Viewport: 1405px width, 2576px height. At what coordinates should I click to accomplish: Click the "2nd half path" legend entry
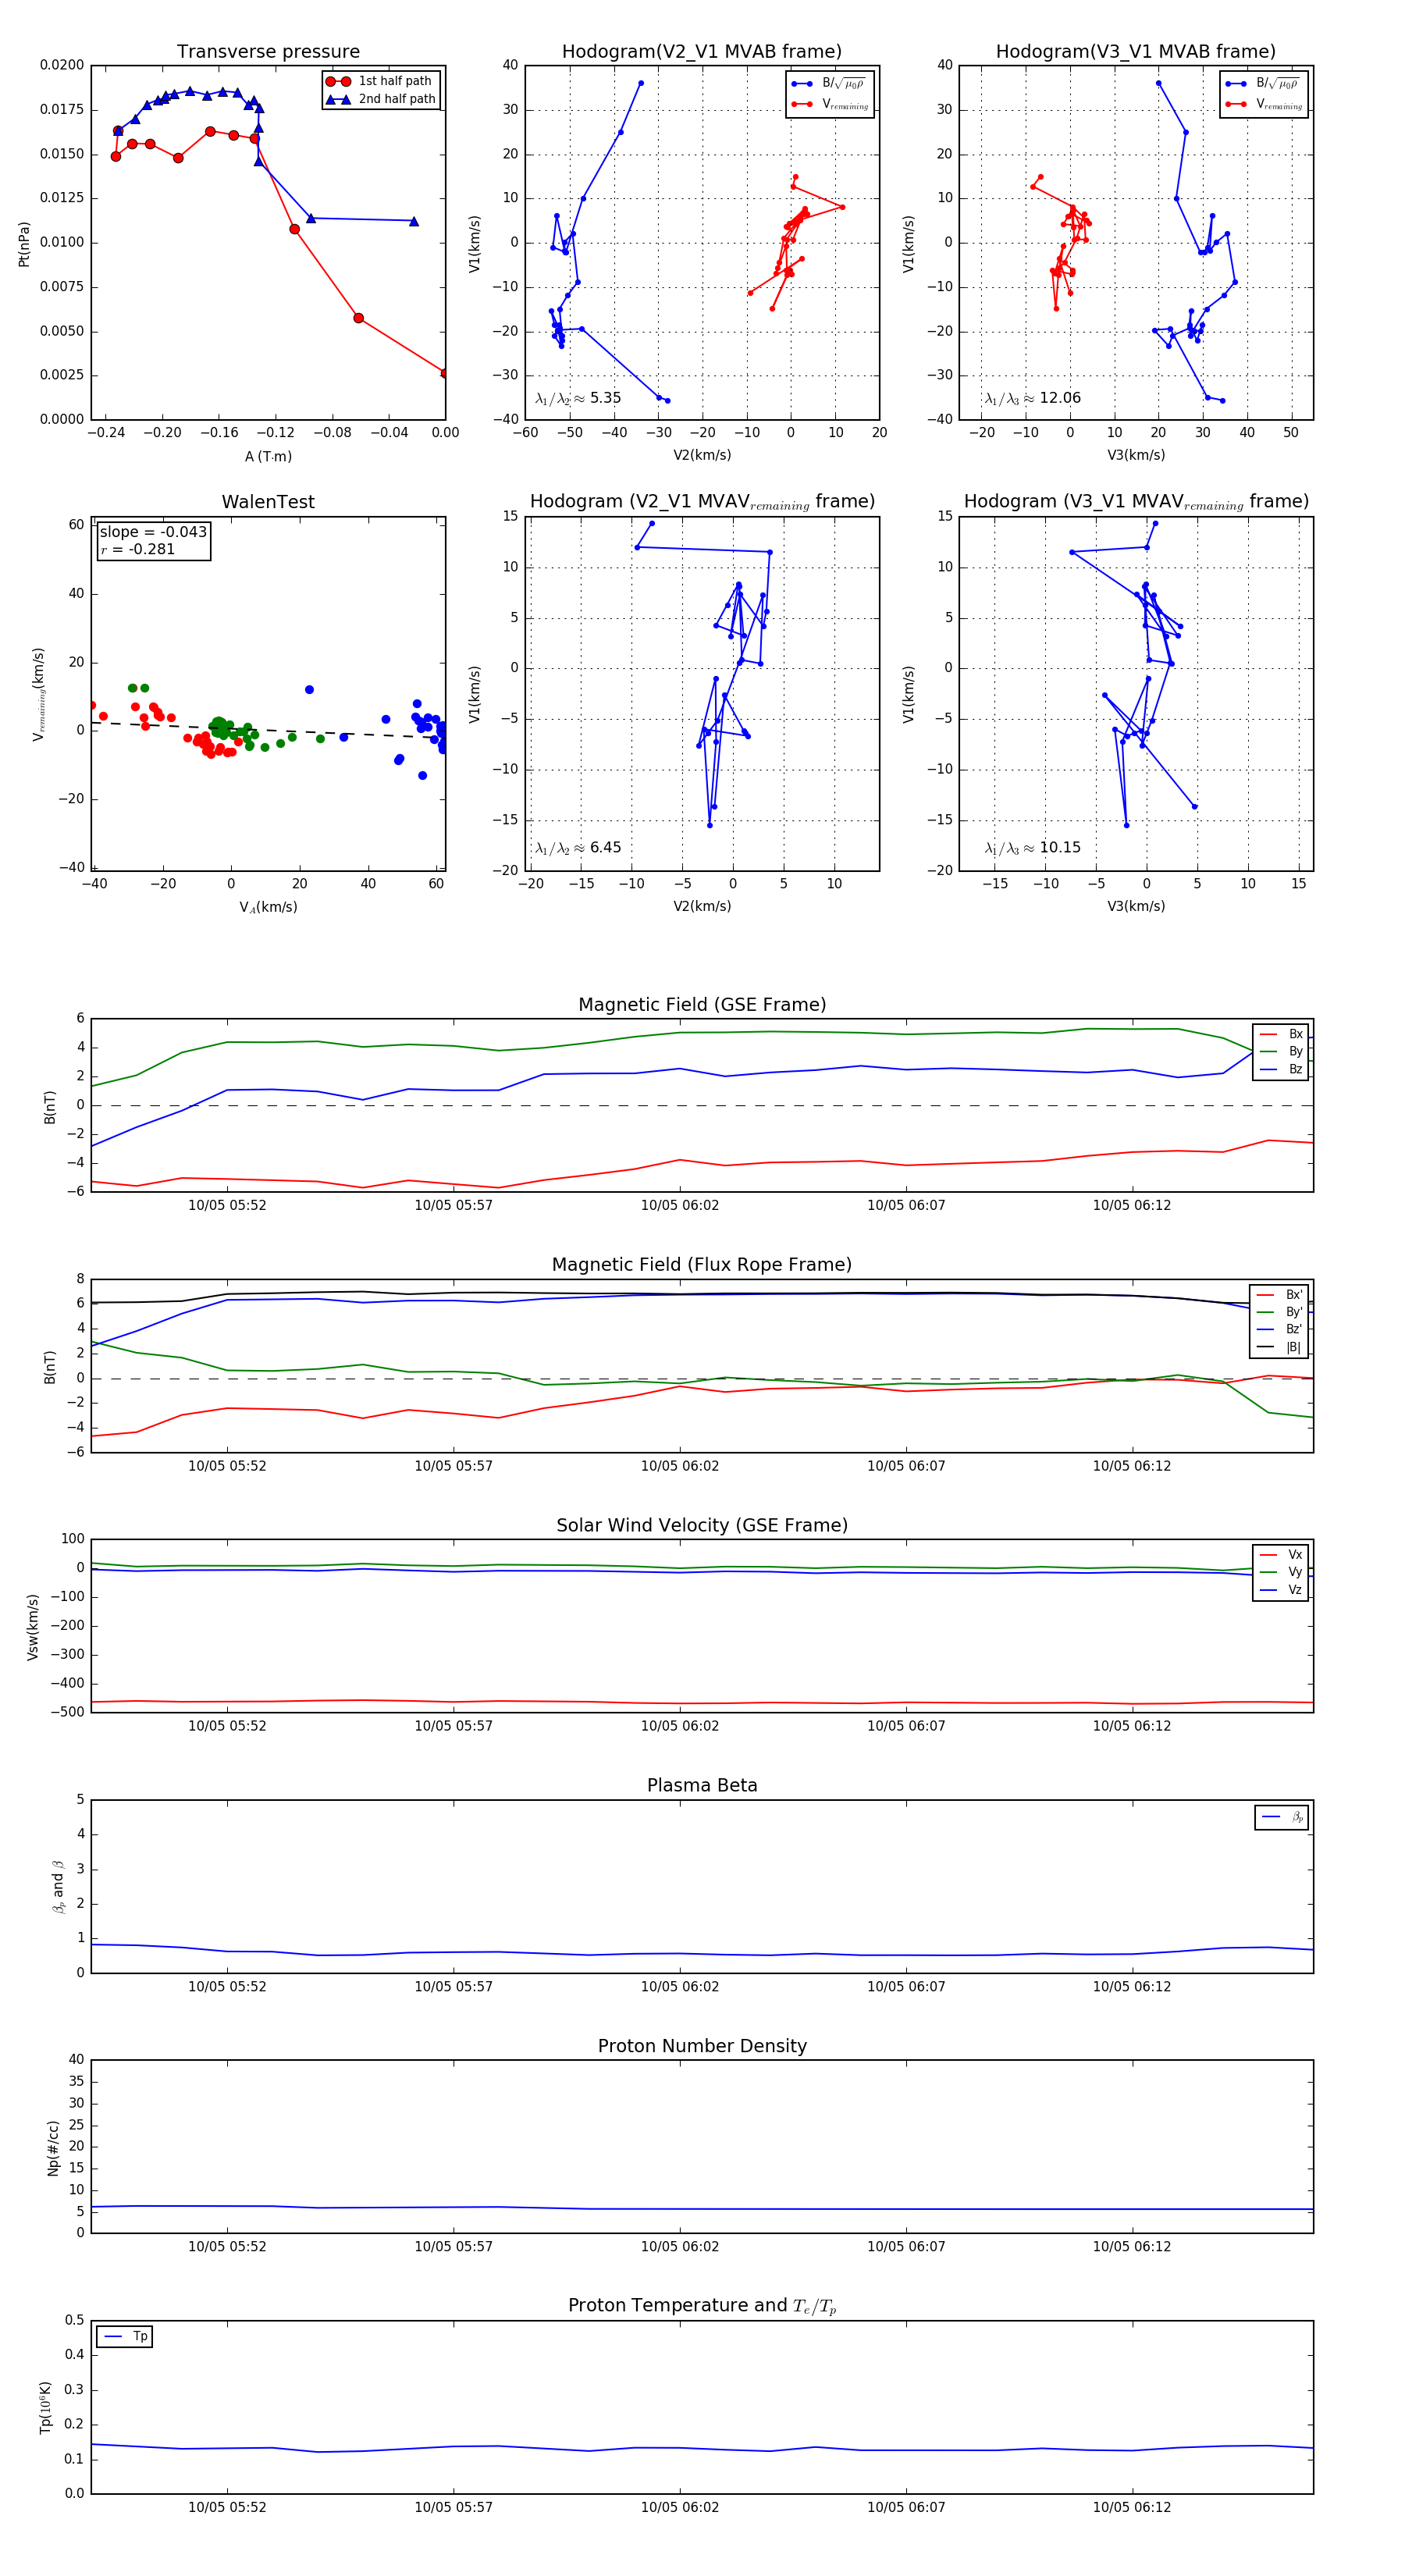tap(382, 99)
